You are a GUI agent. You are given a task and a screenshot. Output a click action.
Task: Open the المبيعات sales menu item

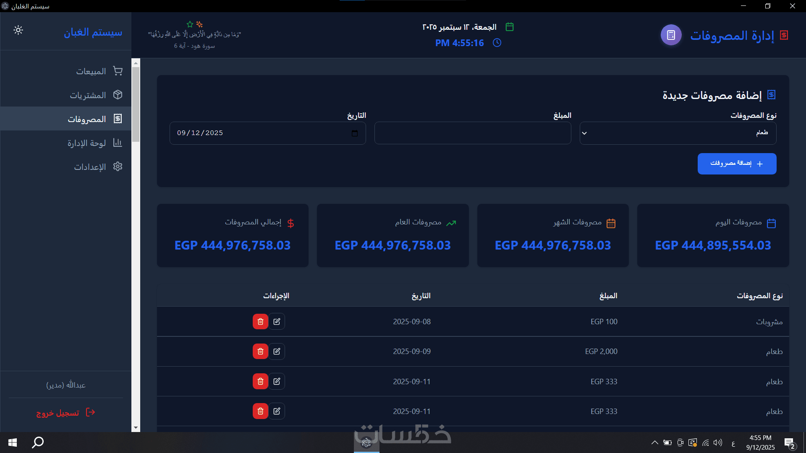click(91, 71)
